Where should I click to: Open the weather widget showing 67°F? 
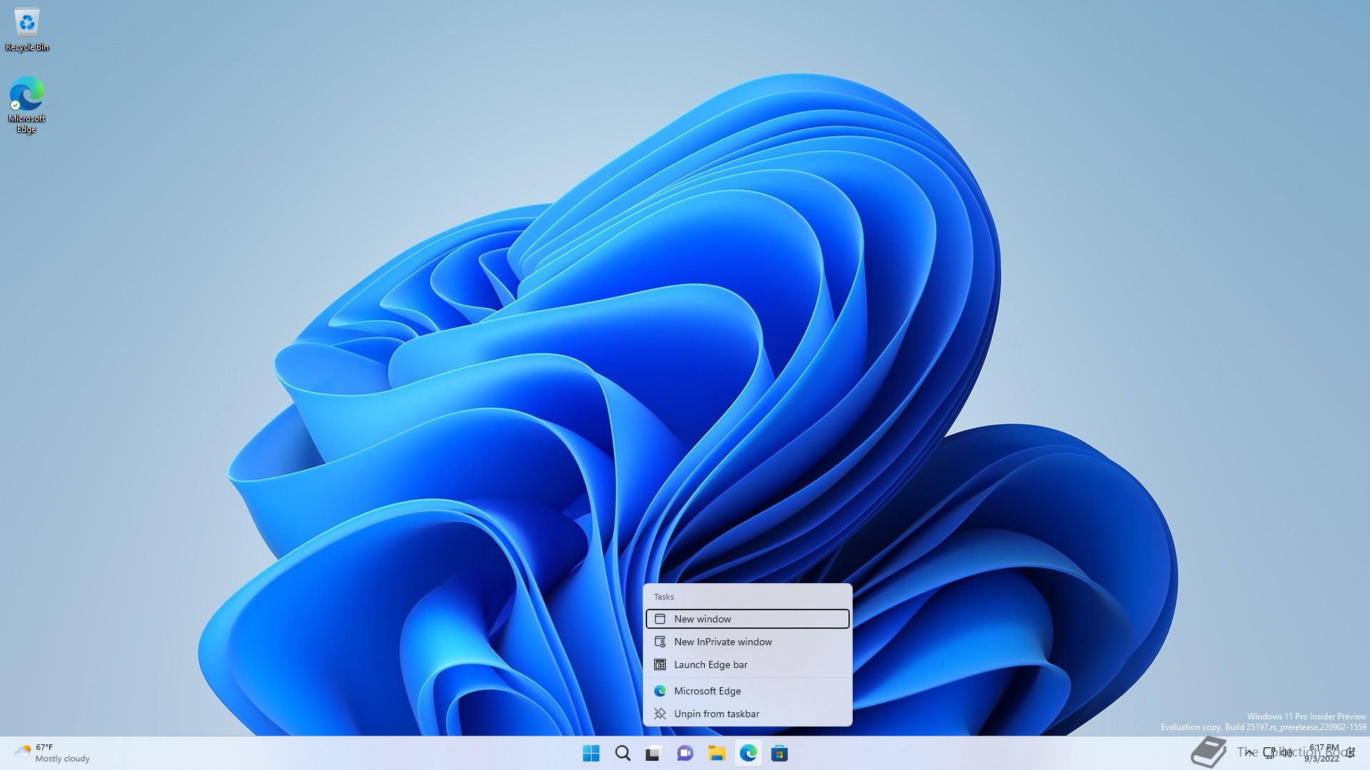click(x=52, y=753)
